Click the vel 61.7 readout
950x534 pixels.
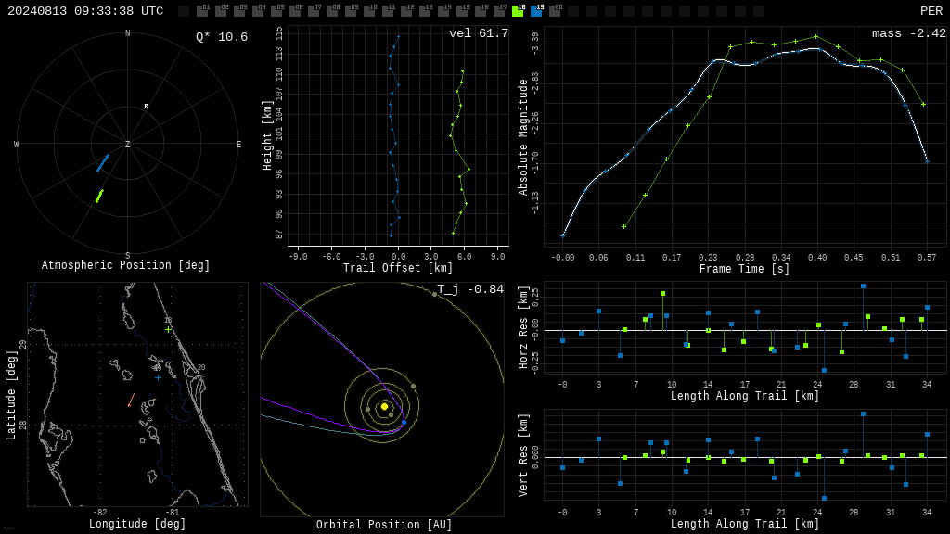(479, 33)
